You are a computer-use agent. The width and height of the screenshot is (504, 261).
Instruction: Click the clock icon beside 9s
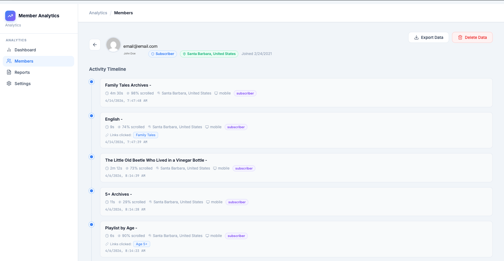coord(107,127)
